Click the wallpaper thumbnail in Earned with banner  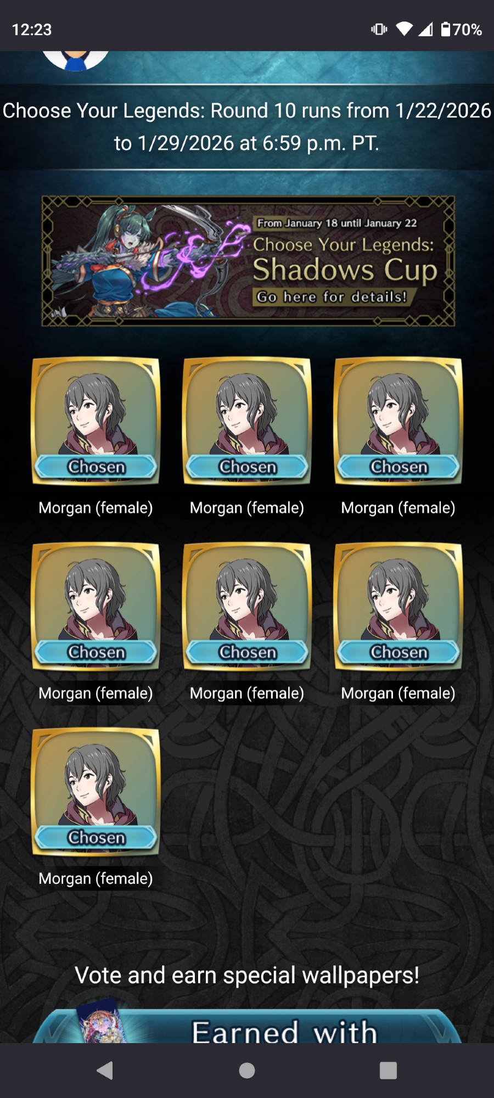pos(101,1022)
